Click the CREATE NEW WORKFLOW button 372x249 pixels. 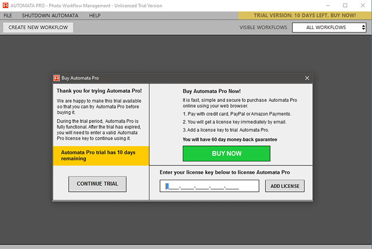(x=38, y=27)
